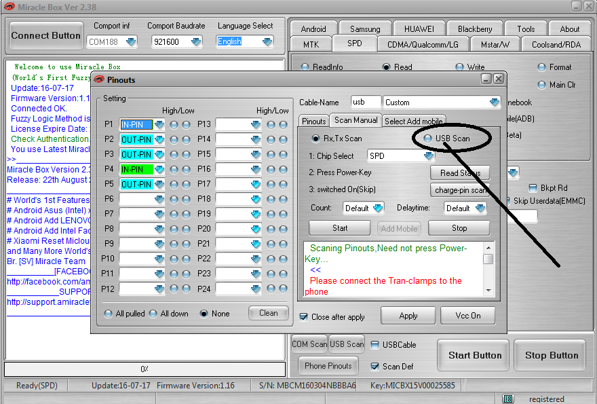597x404 pixels.
Task: Click the Clean button
Action: (269, 313)
